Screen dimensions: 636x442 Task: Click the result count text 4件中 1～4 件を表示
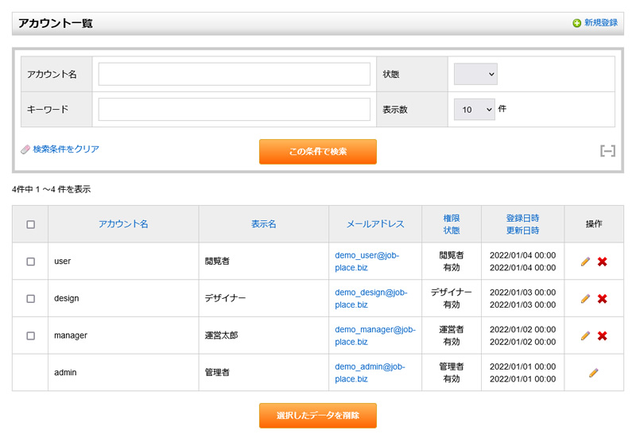[x=52, y=189]
